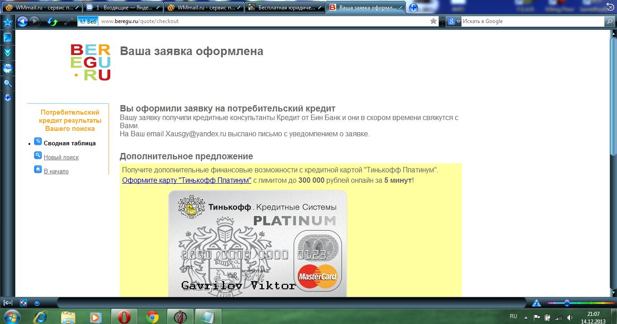Click the wand icon beside the reload button
The width and height of the screenshot is (617, 324).
pos(68,21)
